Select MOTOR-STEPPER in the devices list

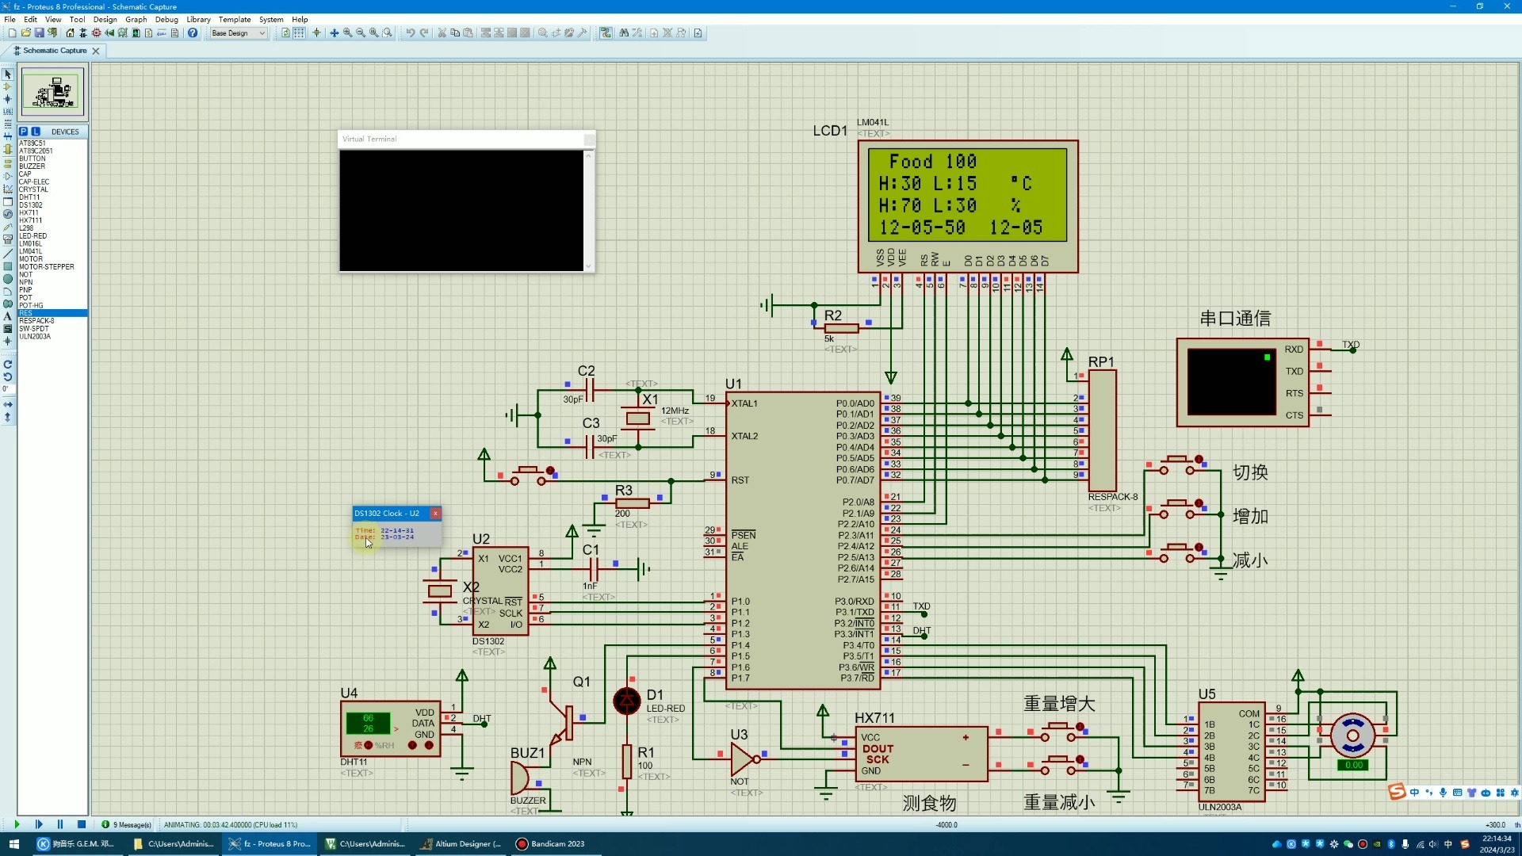pos(47,267)
